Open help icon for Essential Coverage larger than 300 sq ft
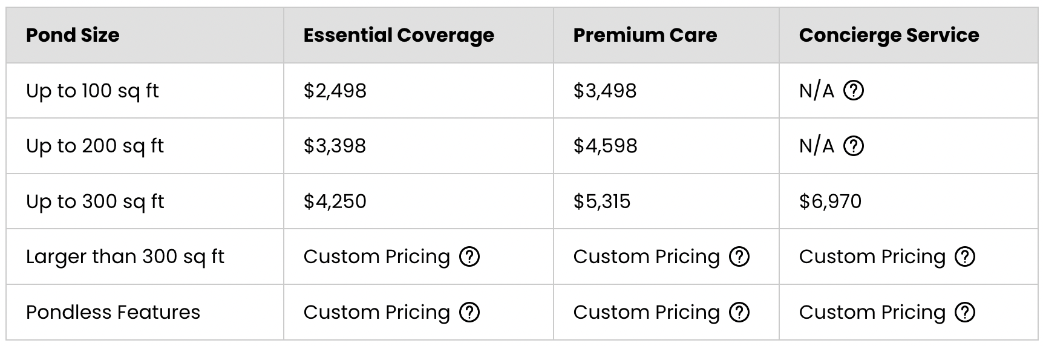Screen dimensions: 1043x346 (469, 256)
